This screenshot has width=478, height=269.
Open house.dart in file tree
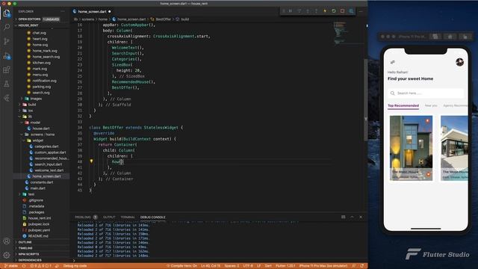(x=41, y=129)
